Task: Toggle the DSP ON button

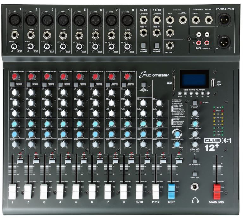Action: click(x=179, y=162)
